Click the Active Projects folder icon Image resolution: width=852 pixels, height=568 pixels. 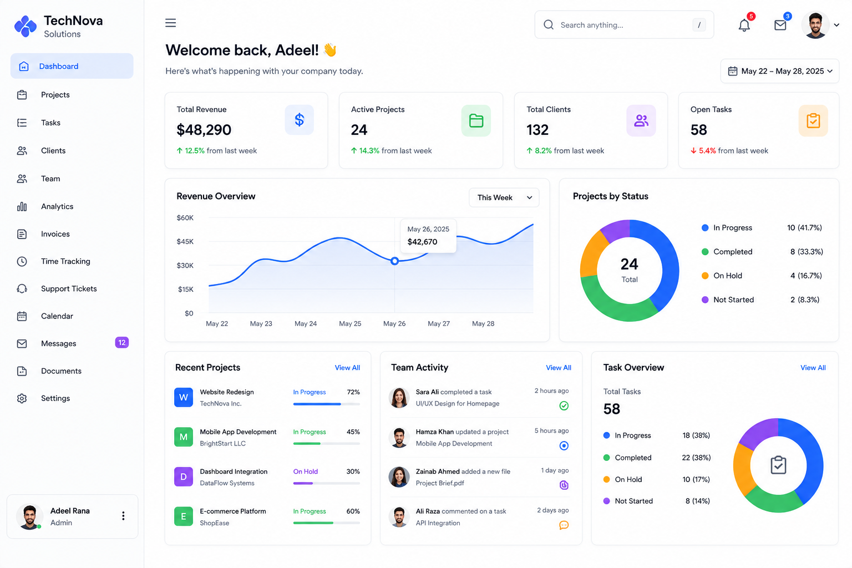coord(476,120)
